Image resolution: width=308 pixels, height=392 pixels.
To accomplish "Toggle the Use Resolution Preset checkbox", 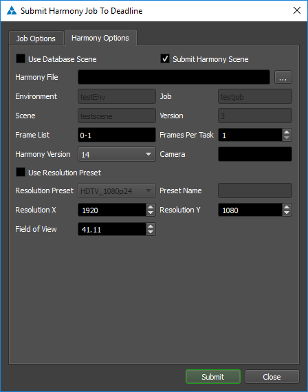I will coord(21,172).
